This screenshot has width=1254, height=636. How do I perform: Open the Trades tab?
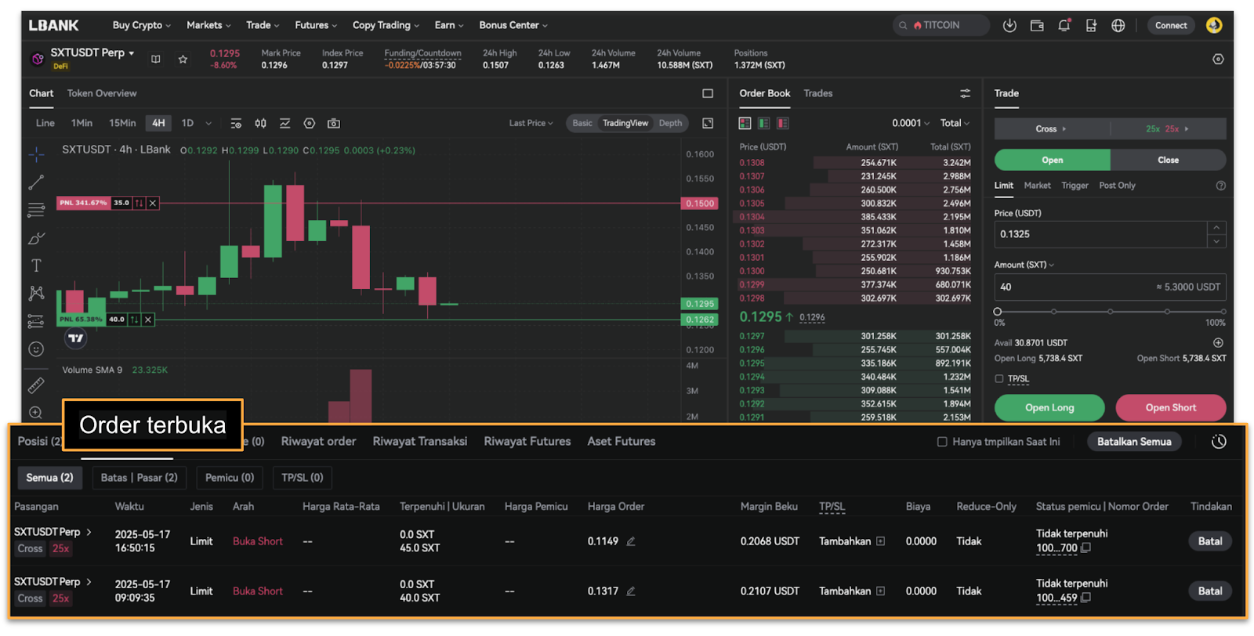817,93
